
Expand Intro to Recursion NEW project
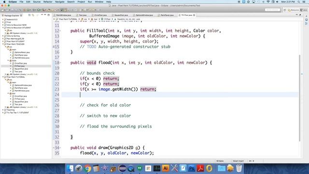[x=3, y=25]
